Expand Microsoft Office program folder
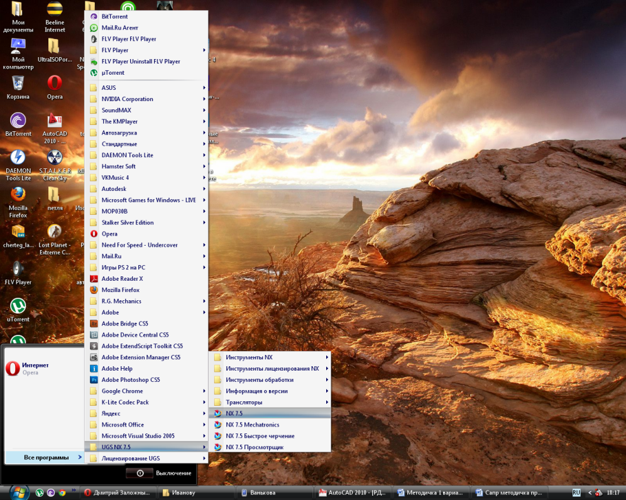626x500 pixels. [x=146, y=425]
